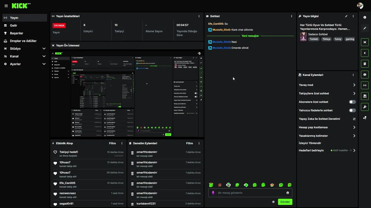Open Hesap yaşı kısıtlaması chevron
371x208 pixels.
point(354,127)
